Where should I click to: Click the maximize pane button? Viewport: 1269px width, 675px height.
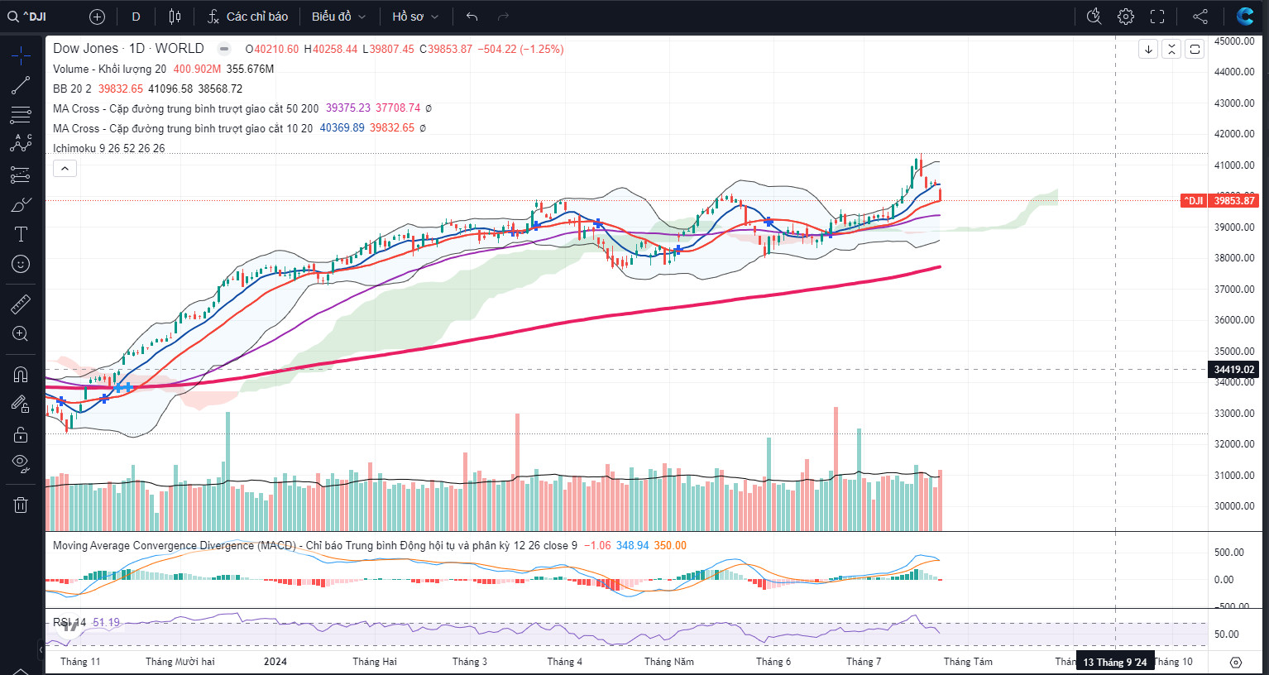point(1195,49)
